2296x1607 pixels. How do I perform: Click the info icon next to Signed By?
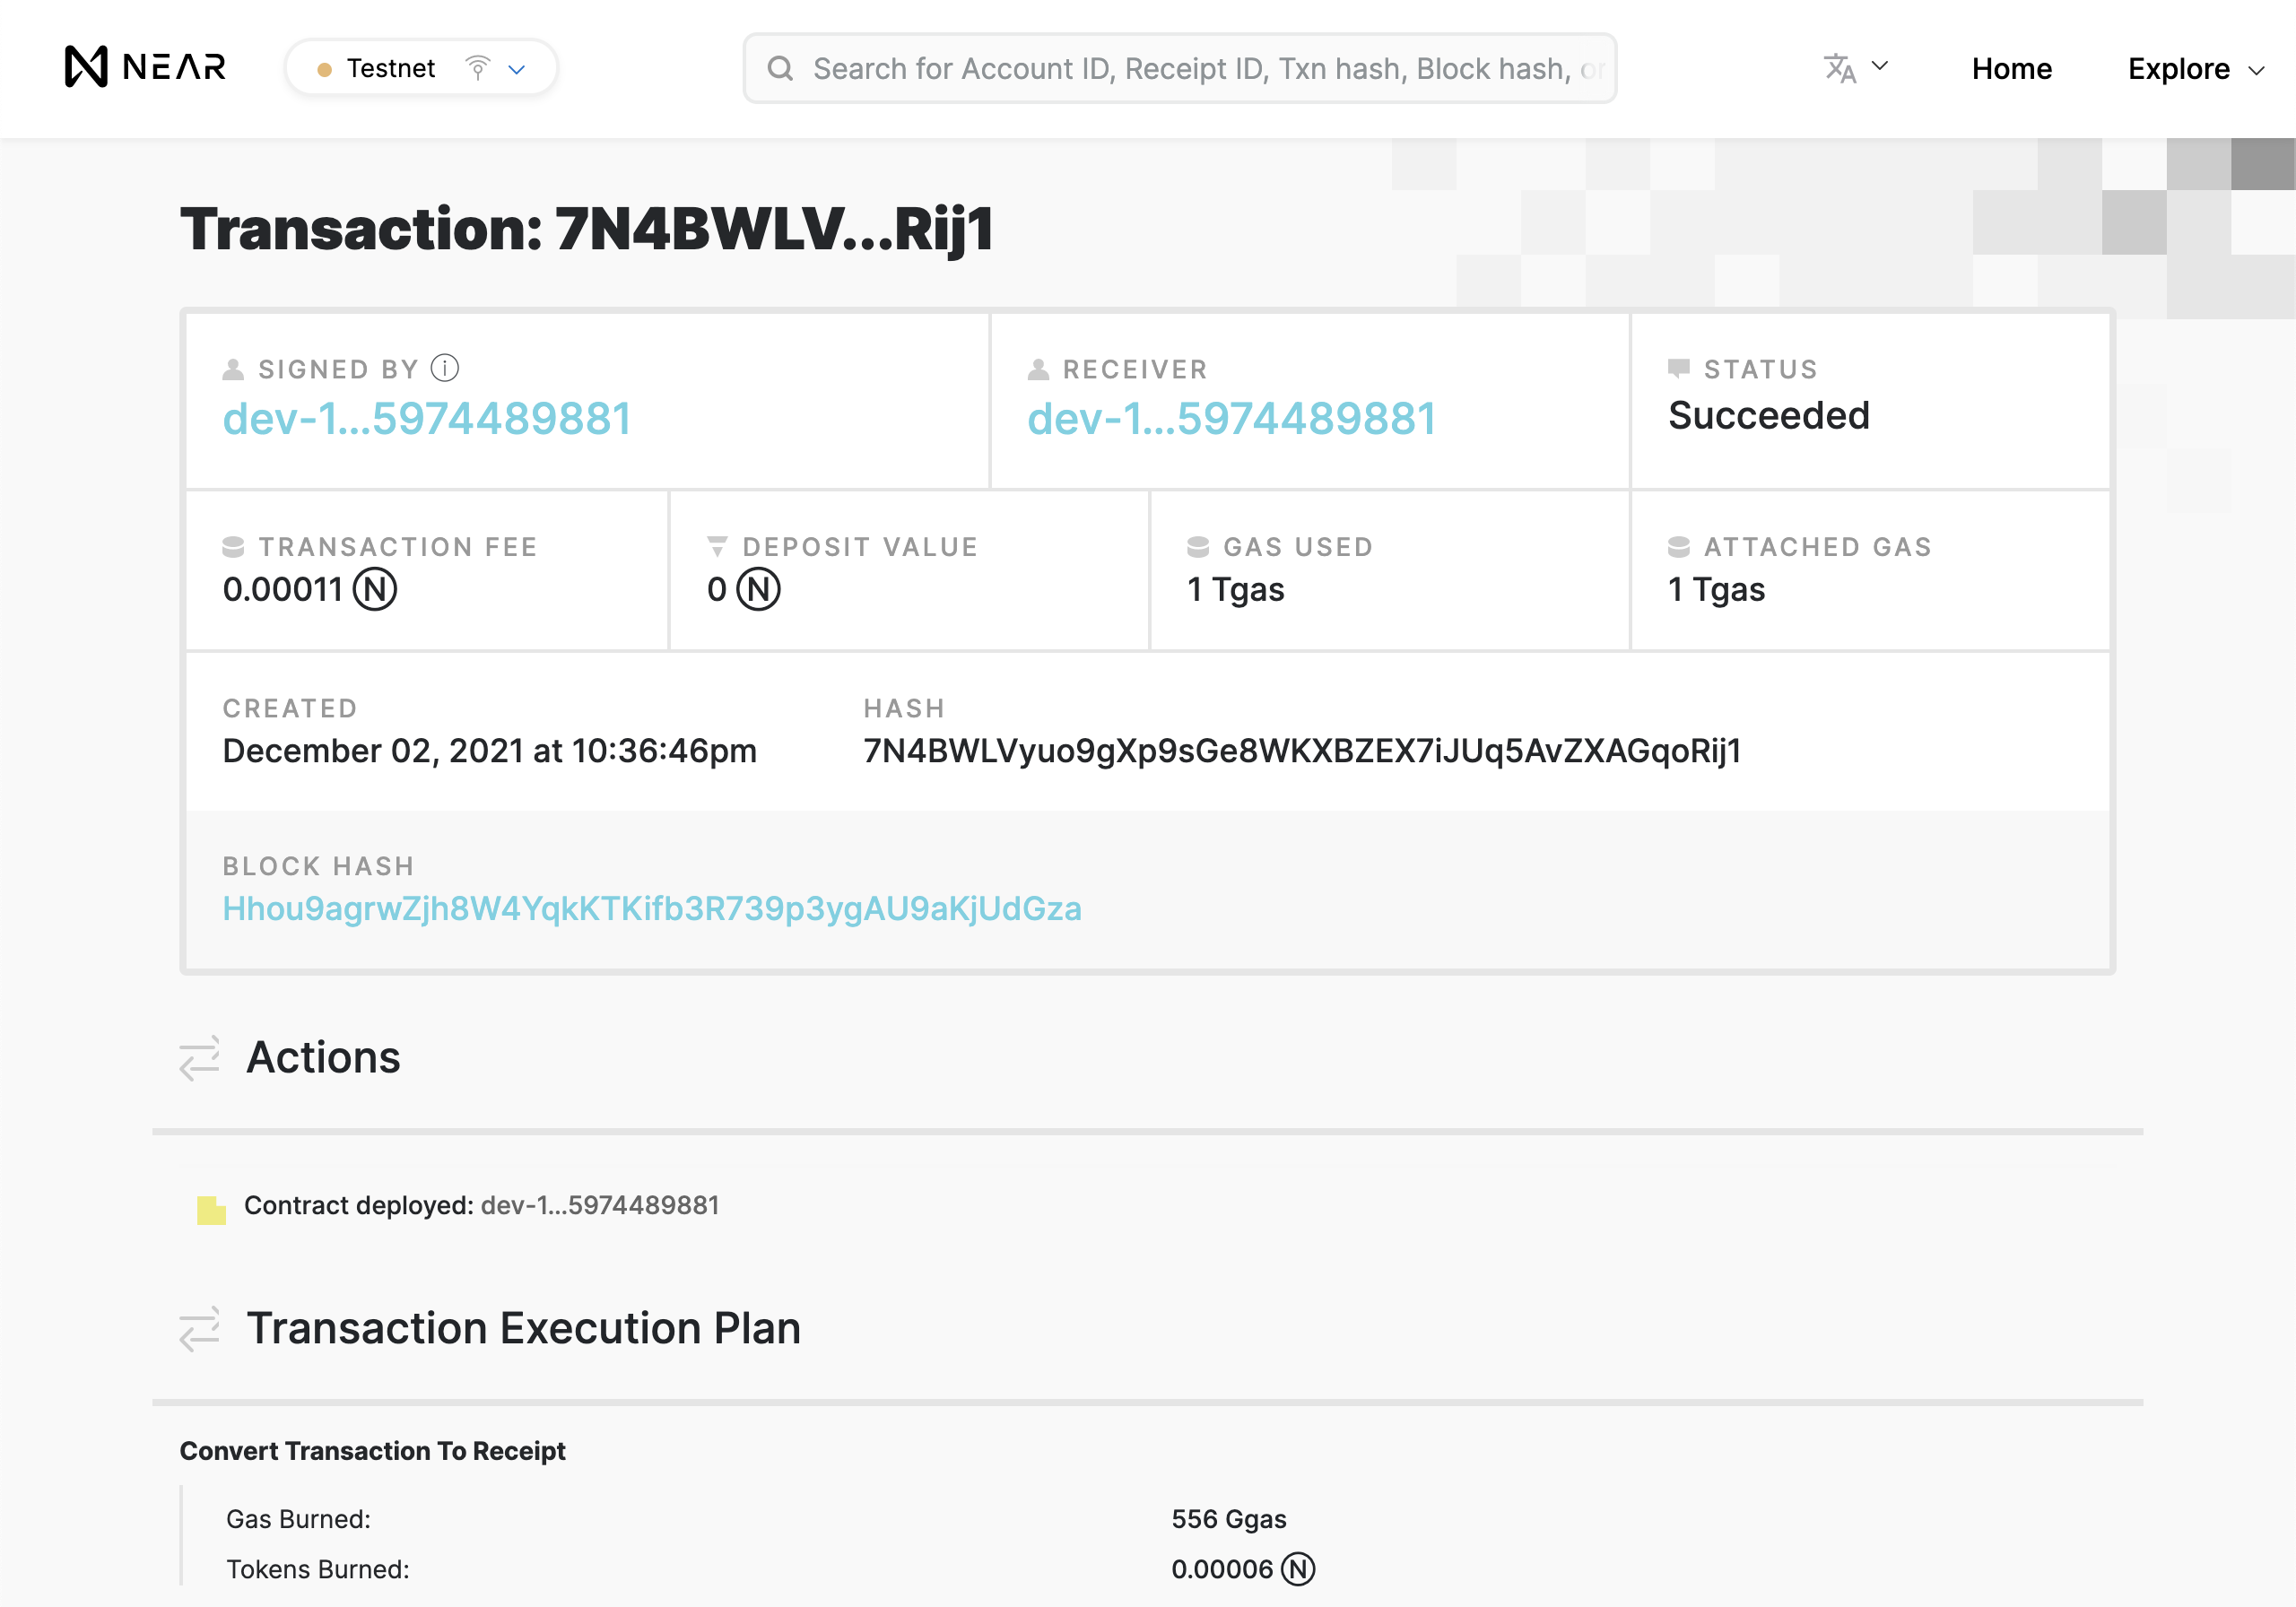click(443, 368)
